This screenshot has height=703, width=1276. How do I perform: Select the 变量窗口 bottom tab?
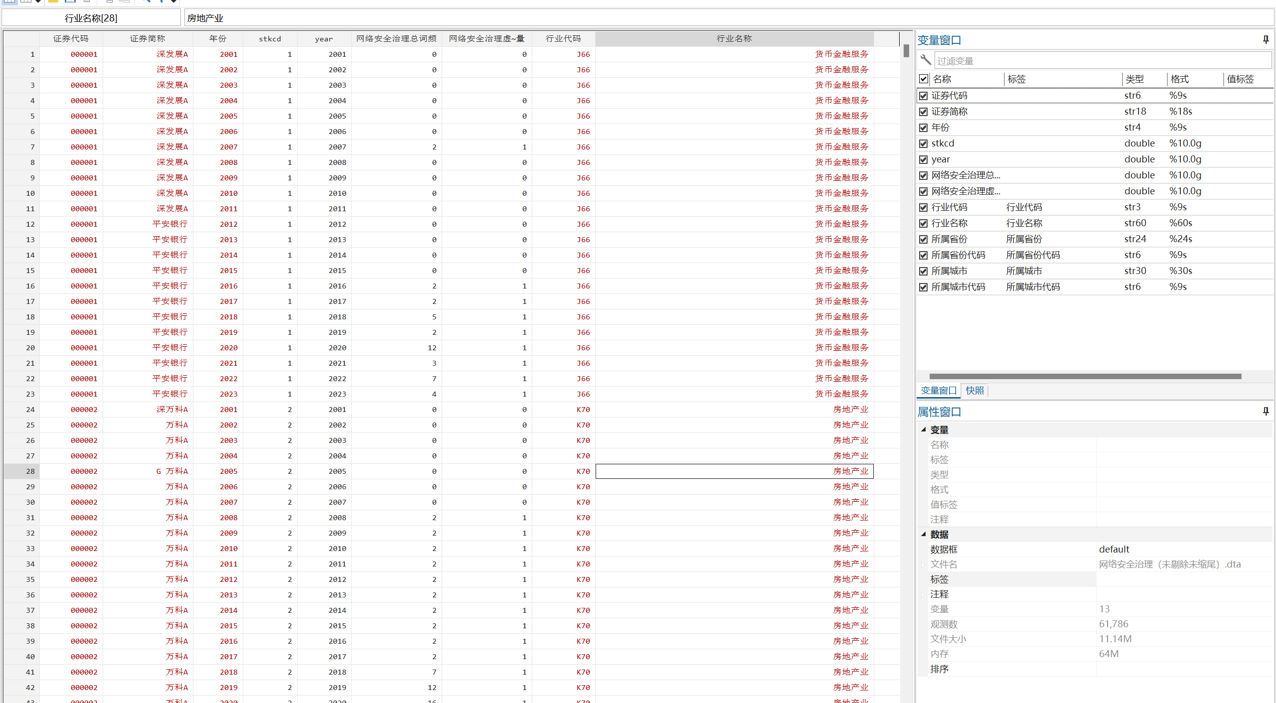click(x=938, y=391)
